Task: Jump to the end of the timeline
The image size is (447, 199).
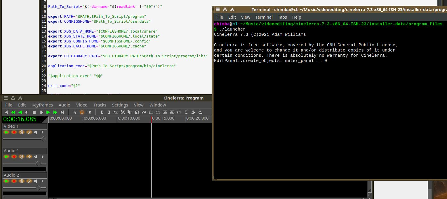Action: tap(62, 112)
